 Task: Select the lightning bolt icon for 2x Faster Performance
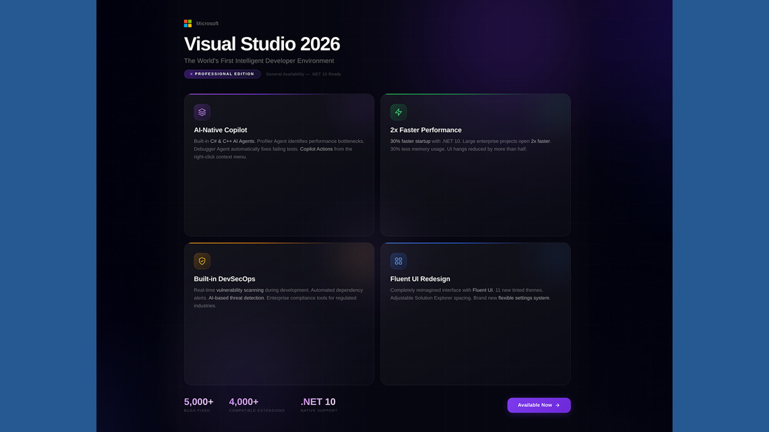(x=398, y=111)
